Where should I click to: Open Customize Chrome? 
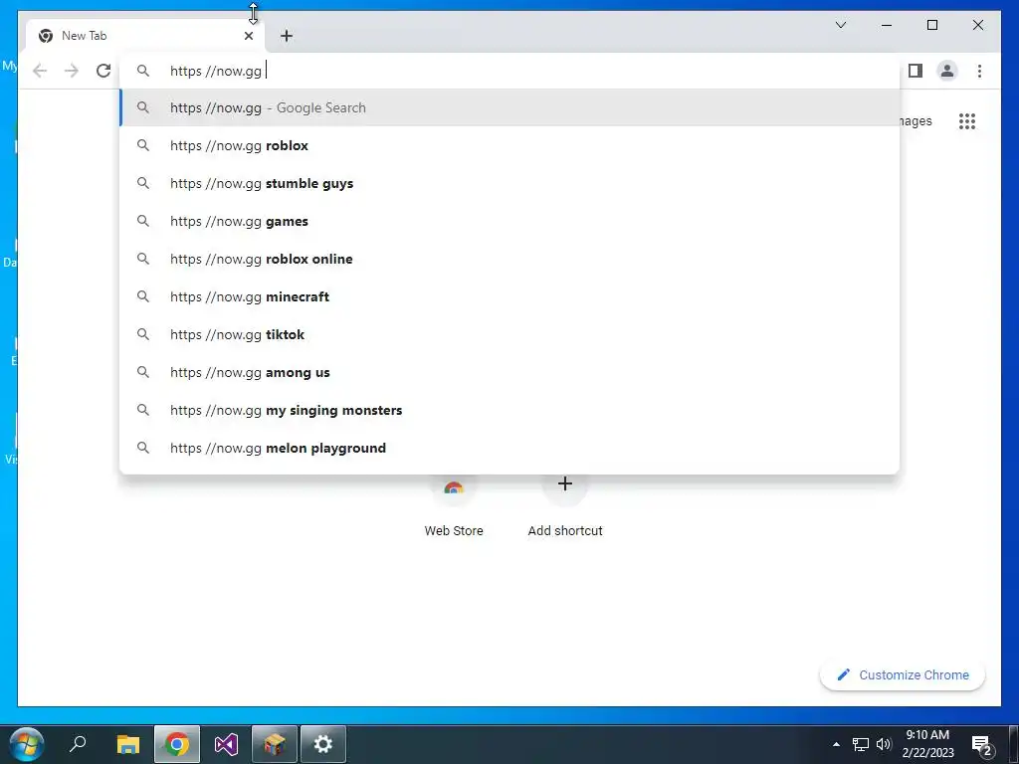pyautogui.click(x=903, y=675)
